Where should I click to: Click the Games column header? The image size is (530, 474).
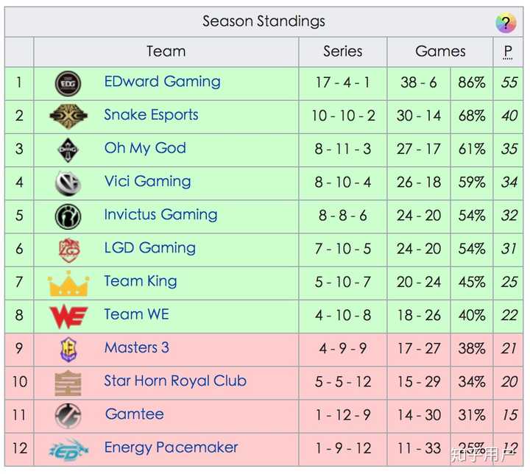[440, 52]
